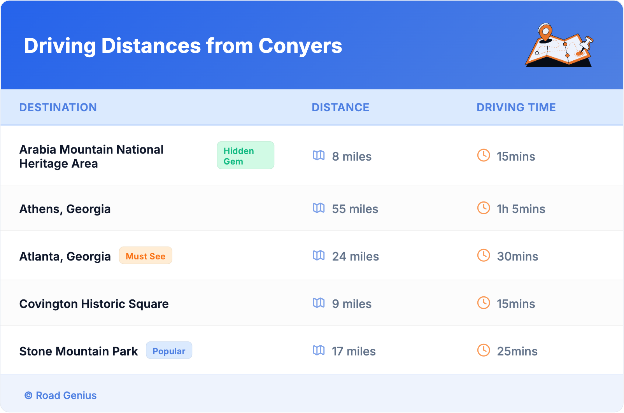Viewport: 624px width, 413px height.
Task: Click the clock icon beside 1h 5mins
Action: [x=484, y=208]
